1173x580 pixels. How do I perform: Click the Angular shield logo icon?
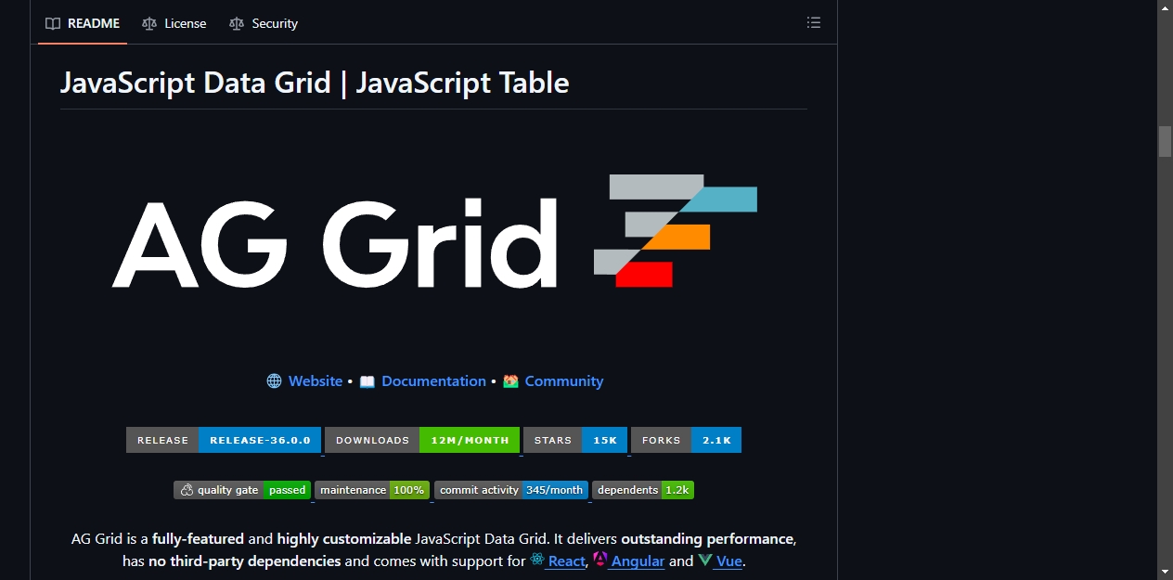tap(600, 560)
